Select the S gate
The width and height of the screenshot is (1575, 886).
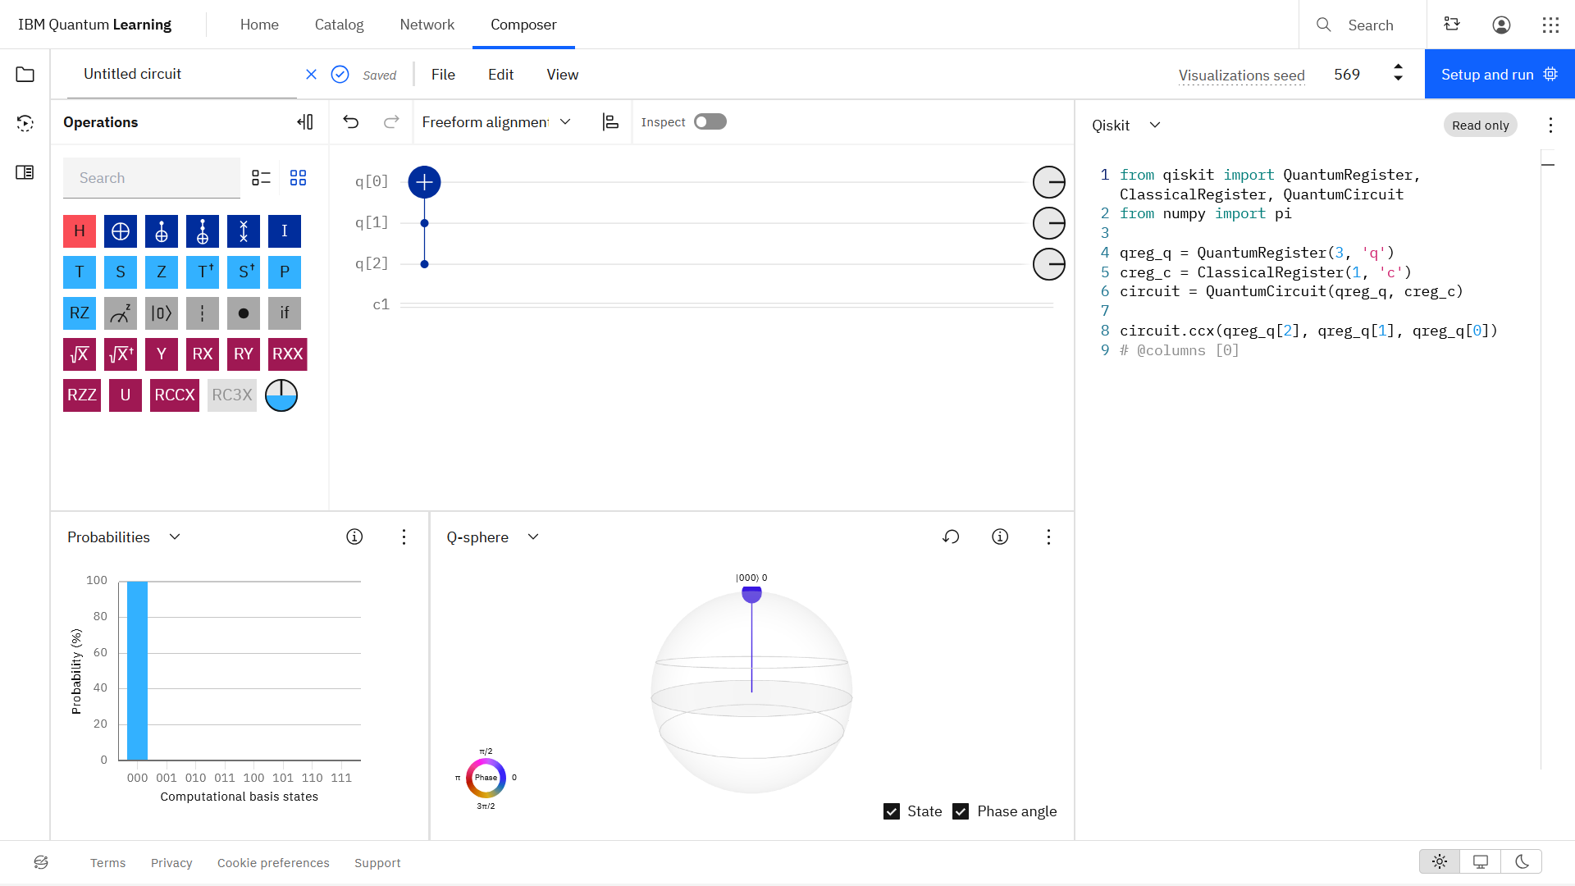click(x=121, y=272)
